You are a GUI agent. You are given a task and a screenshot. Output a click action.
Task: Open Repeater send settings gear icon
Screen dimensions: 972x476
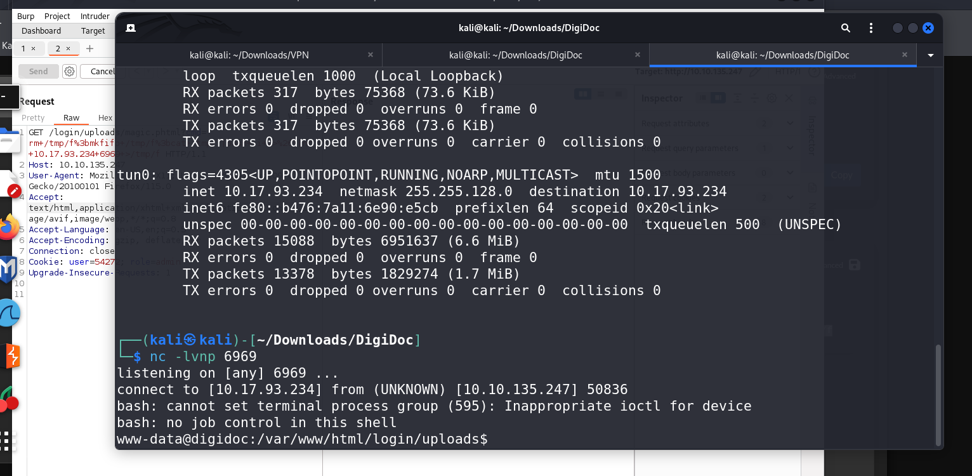click(70, 71)
